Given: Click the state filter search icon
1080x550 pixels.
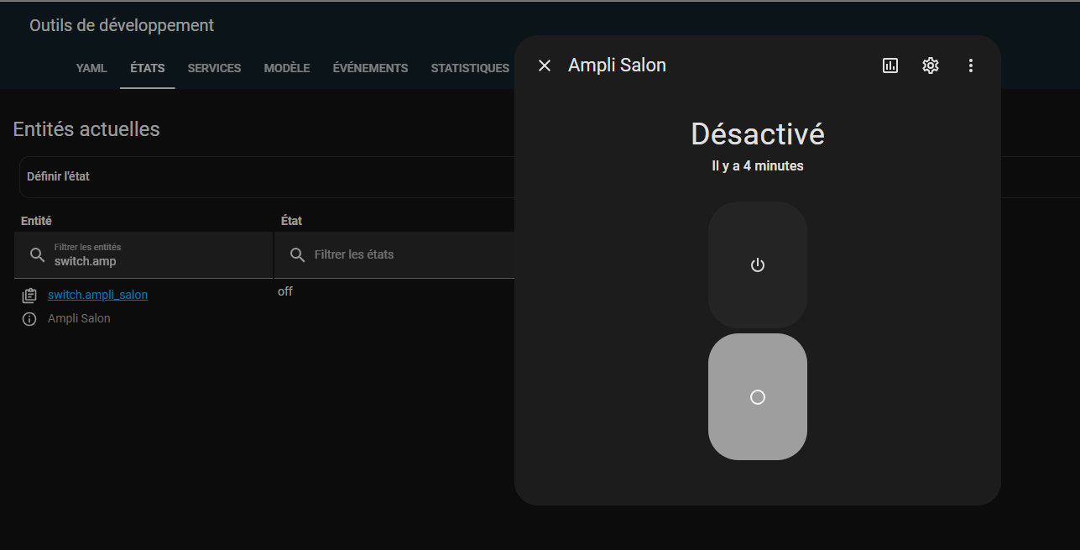Looking at the screenshot, I should pyautogui.click(x=297, y=255).
